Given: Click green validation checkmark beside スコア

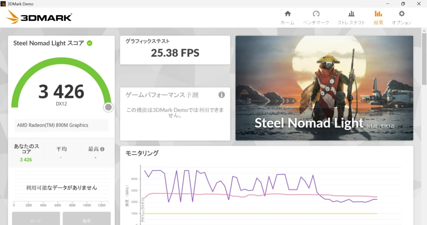Looking at the screenshot, I should (90, 43).
